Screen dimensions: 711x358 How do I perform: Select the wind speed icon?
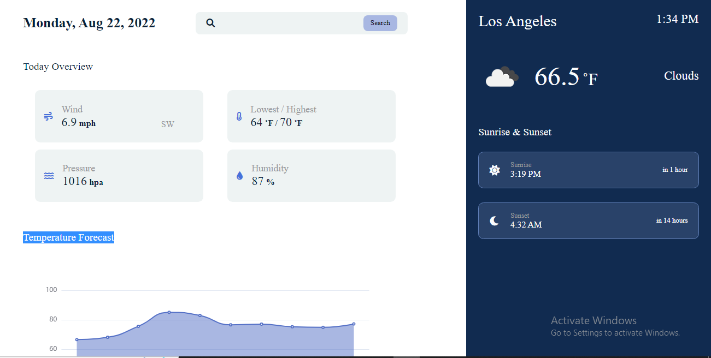coord(48,116)
